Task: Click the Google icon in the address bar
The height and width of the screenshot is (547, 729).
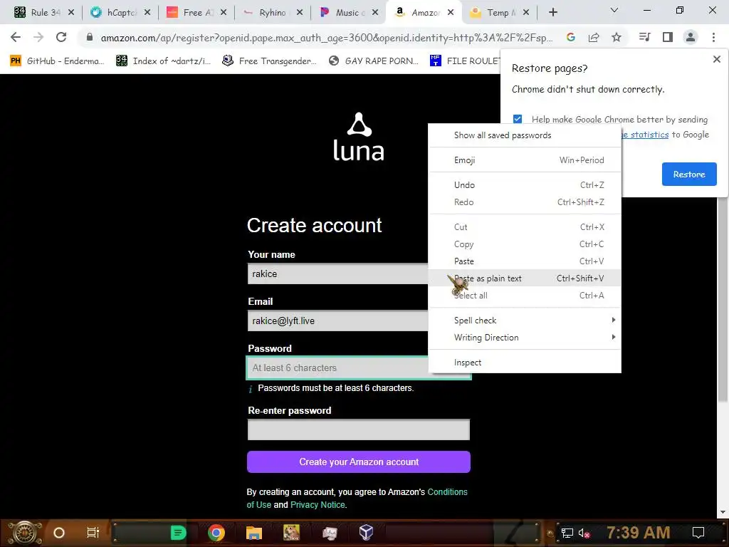Action: click(570, 37)
